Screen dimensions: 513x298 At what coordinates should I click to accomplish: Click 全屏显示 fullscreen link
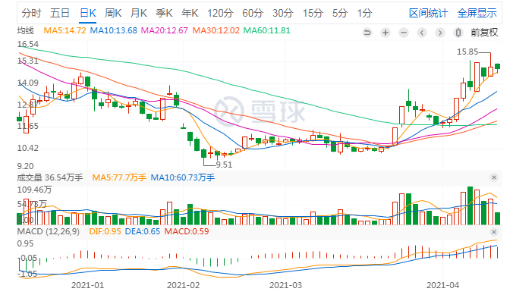point(477,14)
